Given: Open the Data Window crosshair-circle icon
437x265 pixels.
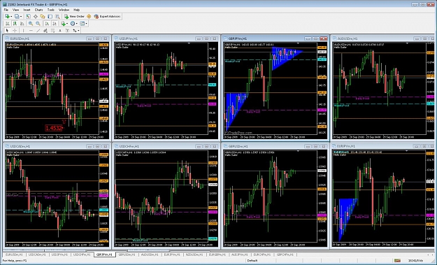Looking at the screenshot, I should pyautogui.click(x=36, y=17).
